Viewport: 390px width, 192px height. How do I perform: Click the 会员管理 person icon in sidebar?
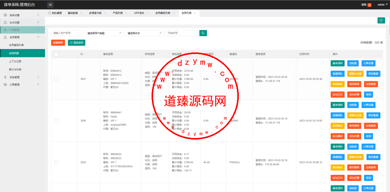point(5,37)
